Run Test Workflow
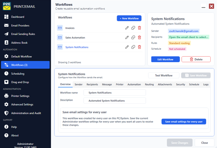217x148 pixels. coord(164,75)
